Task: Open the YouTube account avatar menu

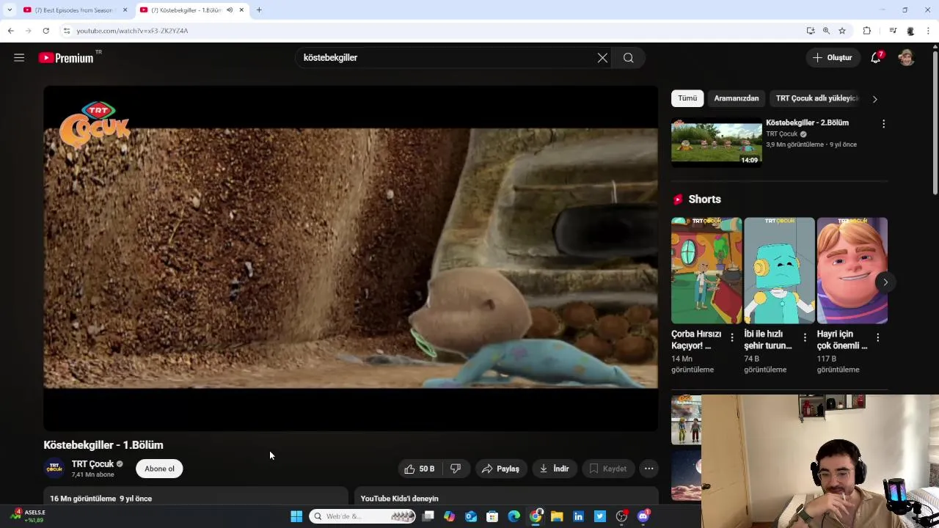Action: point(907,57)
